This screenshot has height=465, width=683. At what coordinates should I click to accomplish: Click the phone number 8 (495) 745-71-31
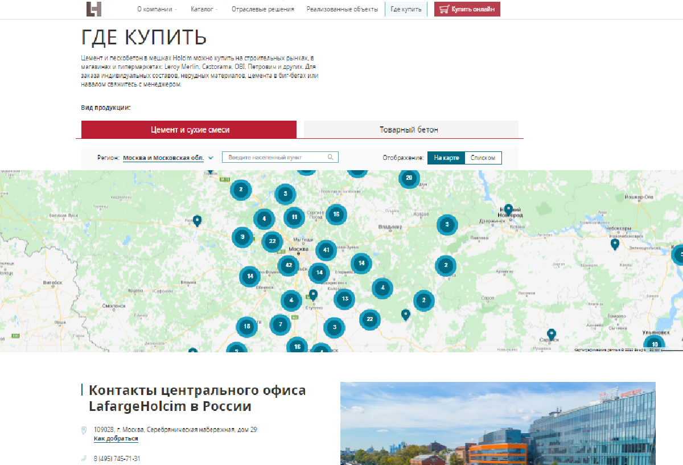point(117,459)
